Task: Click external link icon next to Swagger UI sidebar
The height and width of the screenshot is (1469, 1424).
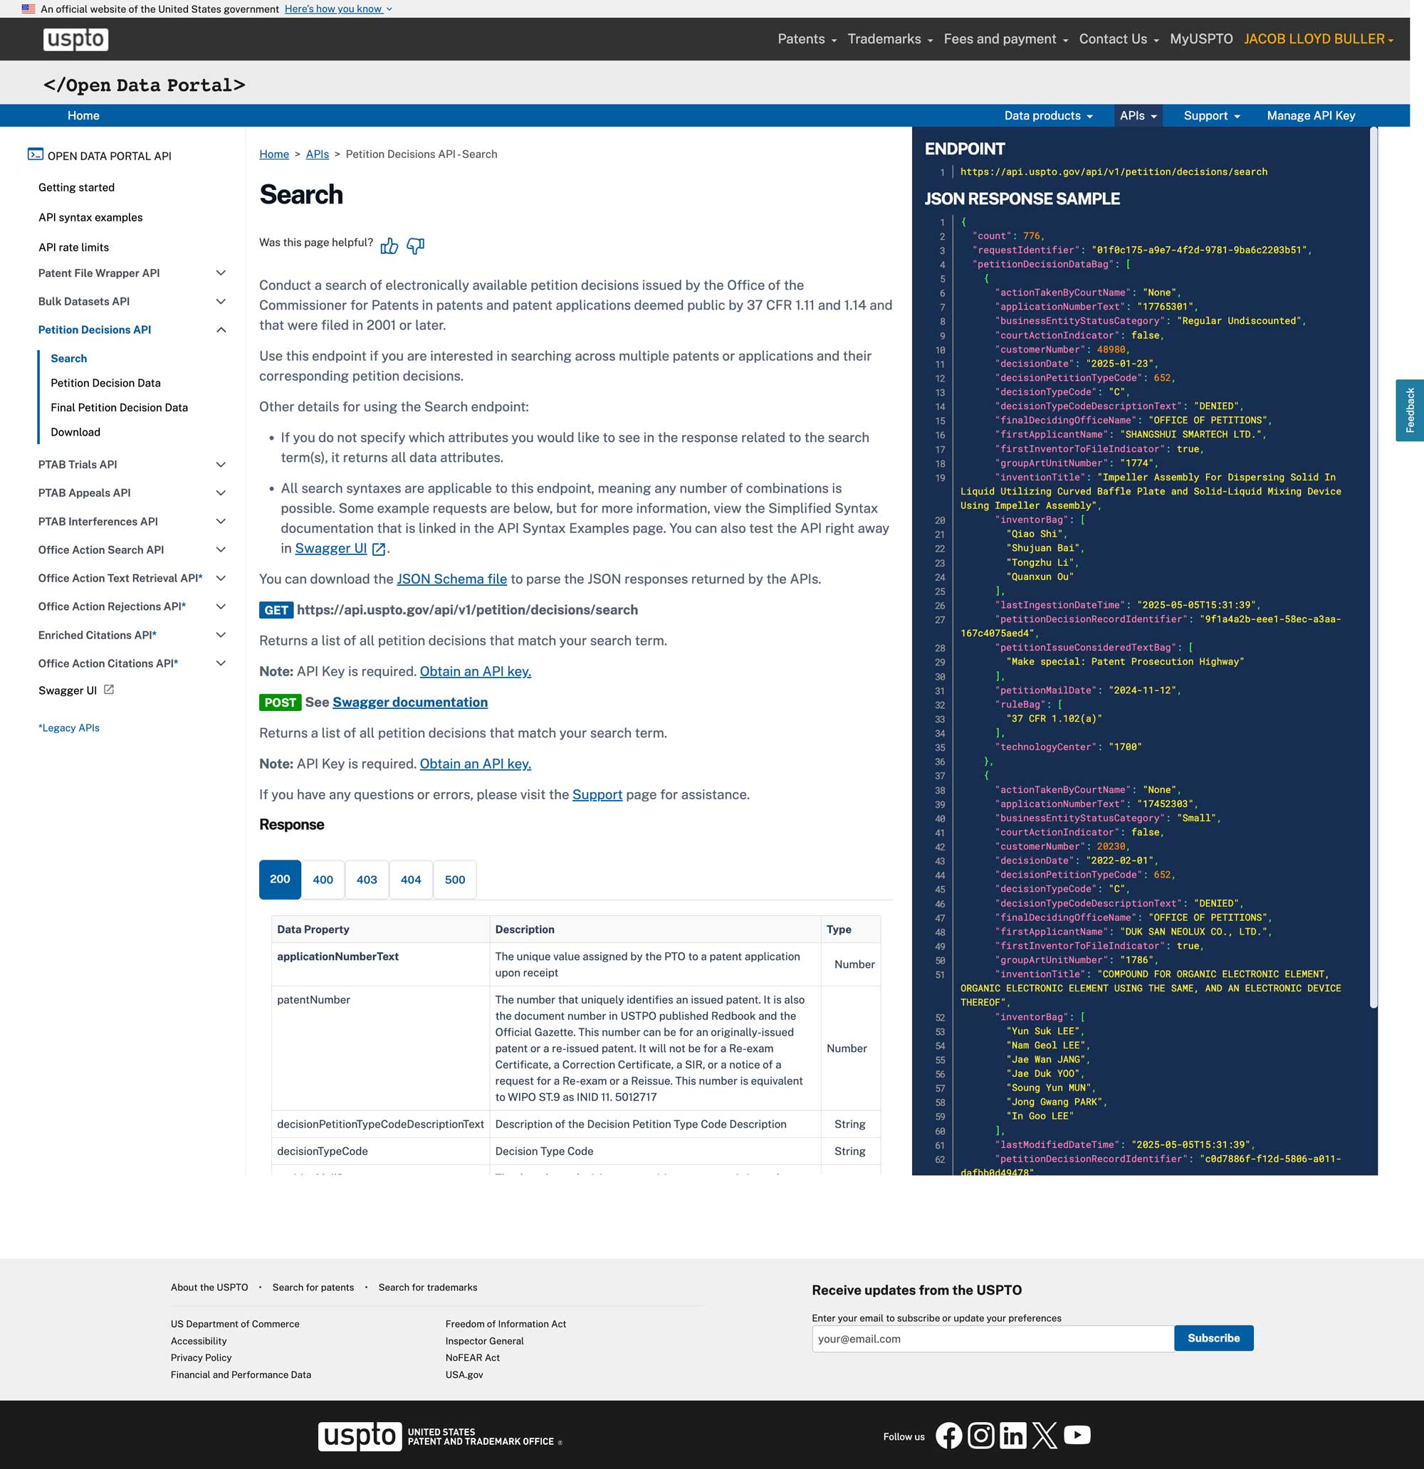Action: pos(109,690)
